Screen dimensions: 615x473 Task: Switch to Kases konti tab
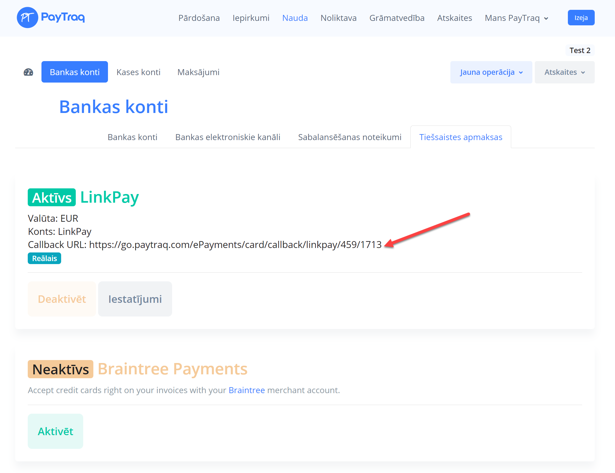(138, 72)
